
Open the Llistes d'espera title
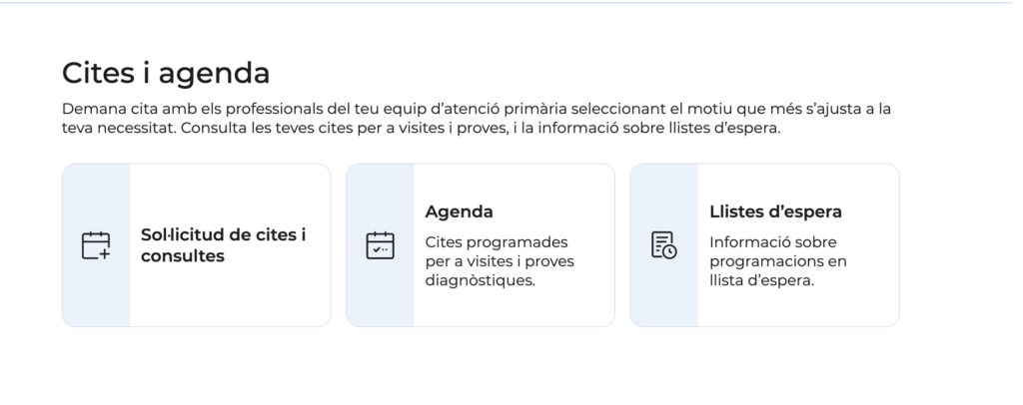775,211
